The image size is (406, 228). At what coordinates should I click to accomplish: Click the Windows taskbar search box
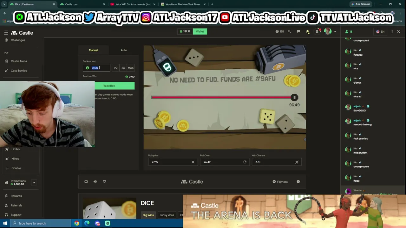(x=40, y=223)
